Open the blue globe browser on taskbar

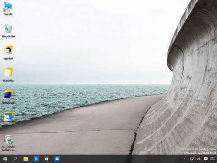click(x=36, y=159)
